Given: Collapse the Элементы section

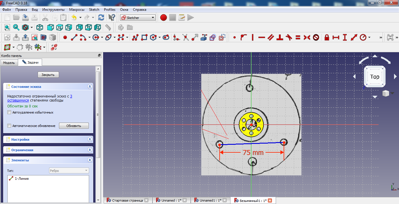Looking at the screenshot, I should pyautogui.click(x=90, y=160).
